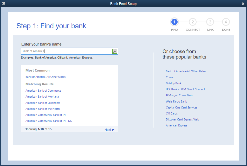Click the 'Most Common' heading text
Viewport: 247px width, 166px height.
37,70
